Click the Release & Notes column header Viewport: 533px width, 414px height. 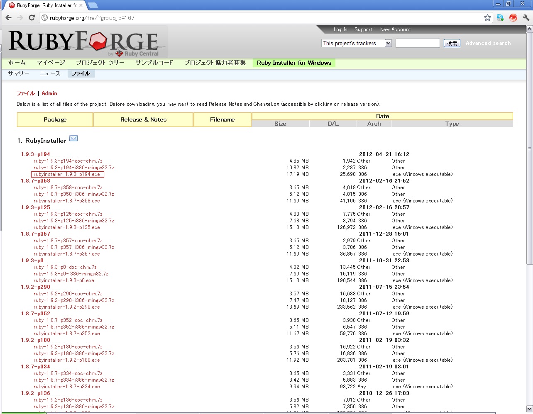pyautogui.click(x=143, y=119)
